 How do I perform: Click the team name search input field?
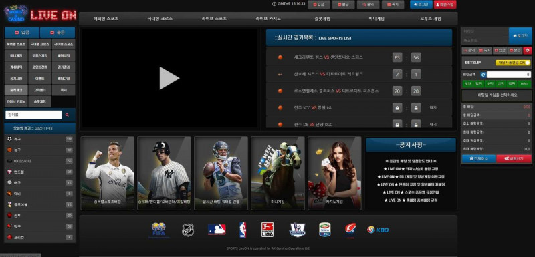[33, 115]
